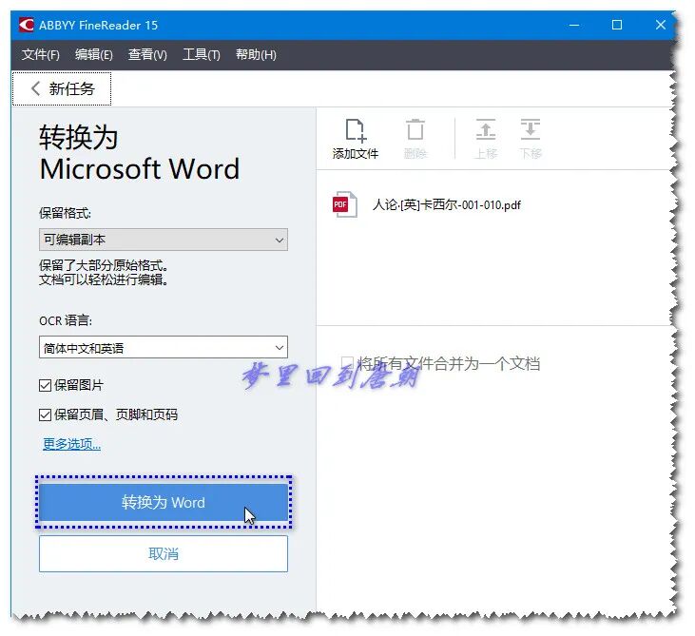This screenshot has width=695, height=636.
Task: Click the Move Down (下移) icon
Action: coord(531,129)
